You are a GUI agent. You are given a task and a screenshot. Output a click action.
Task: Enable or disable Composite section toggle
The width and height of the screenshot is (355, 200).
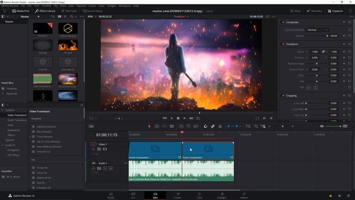pos(282,22)
